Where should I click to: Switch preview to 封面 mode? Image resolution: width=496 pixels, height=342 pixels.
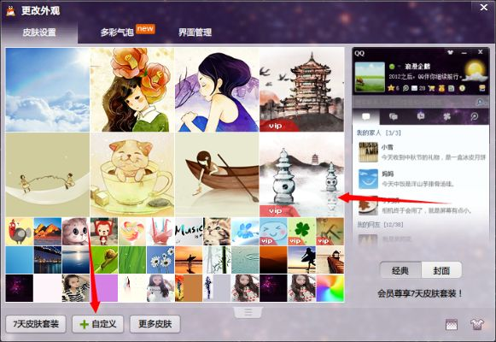coord(441,270)
